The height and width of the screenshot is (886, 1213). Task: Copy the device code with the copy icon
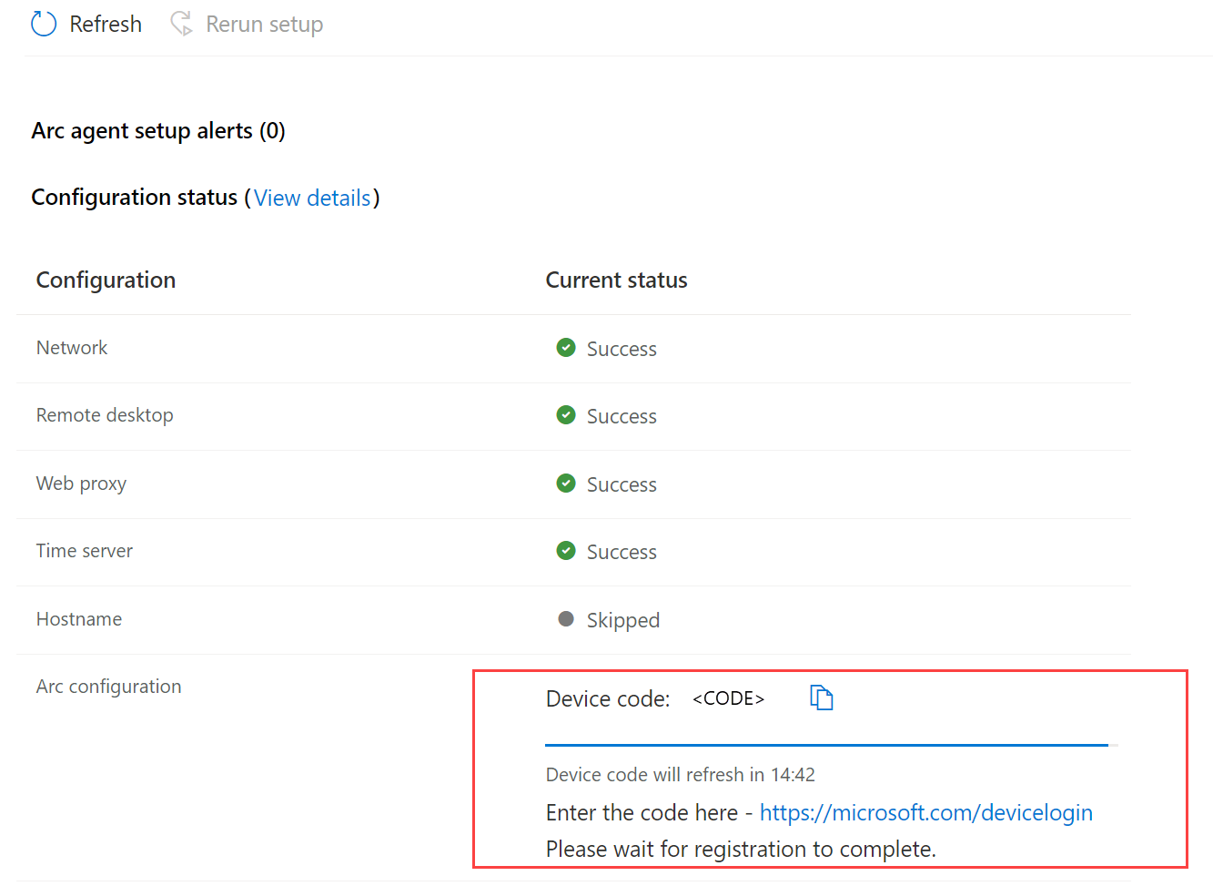(822, 698)
